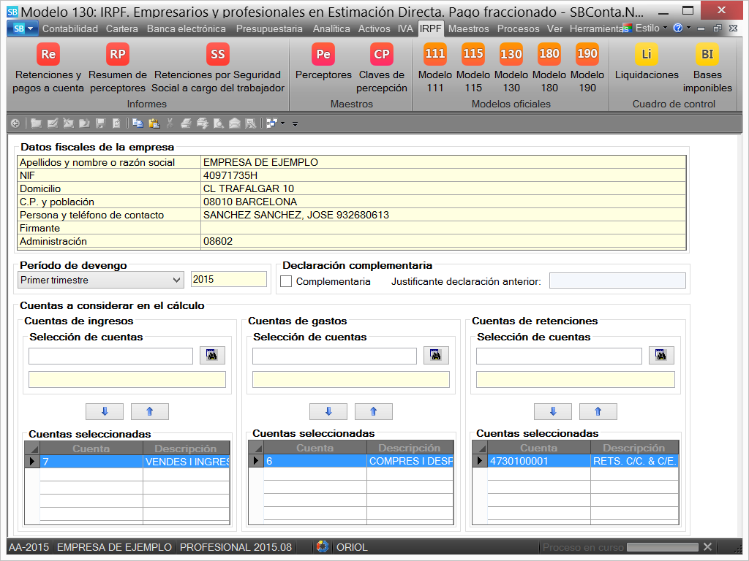Open Liquidaciones control panel
Image resolution: width=749 pixels, height=561 pixels.
647,56
